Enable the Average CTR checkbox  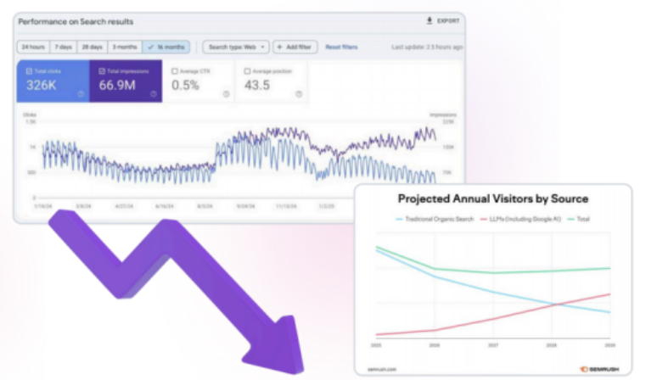click(175, 71)
